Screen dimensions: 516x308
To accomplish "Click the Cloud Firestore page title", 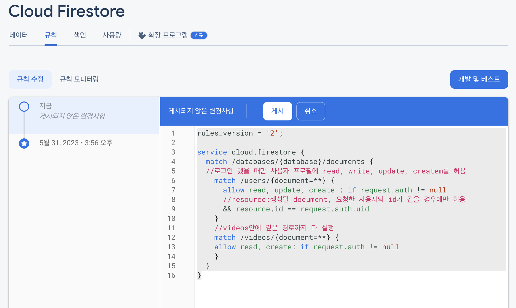I will point(67,11).
